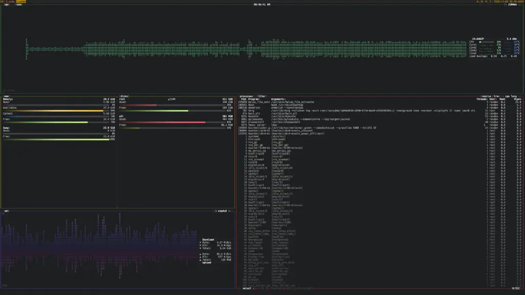Select the ksoftirqd/1 process row
Image resolution: width=525 pixels, height=295 pixels.
tap(379, 185)
